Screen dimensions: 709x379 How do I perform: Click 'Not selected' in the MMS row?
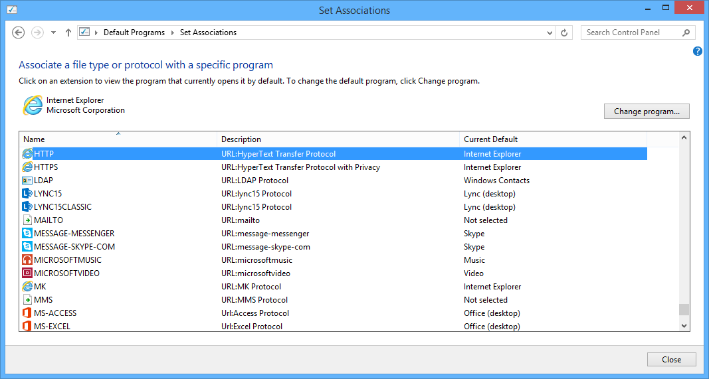486,300
